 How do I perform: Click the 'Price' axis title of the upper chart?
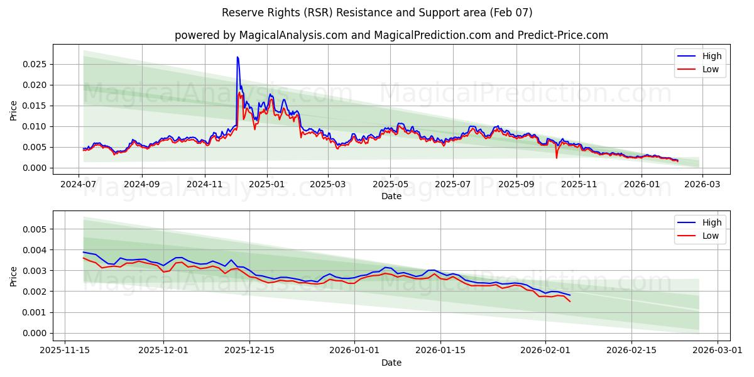(x=14, y=109)
